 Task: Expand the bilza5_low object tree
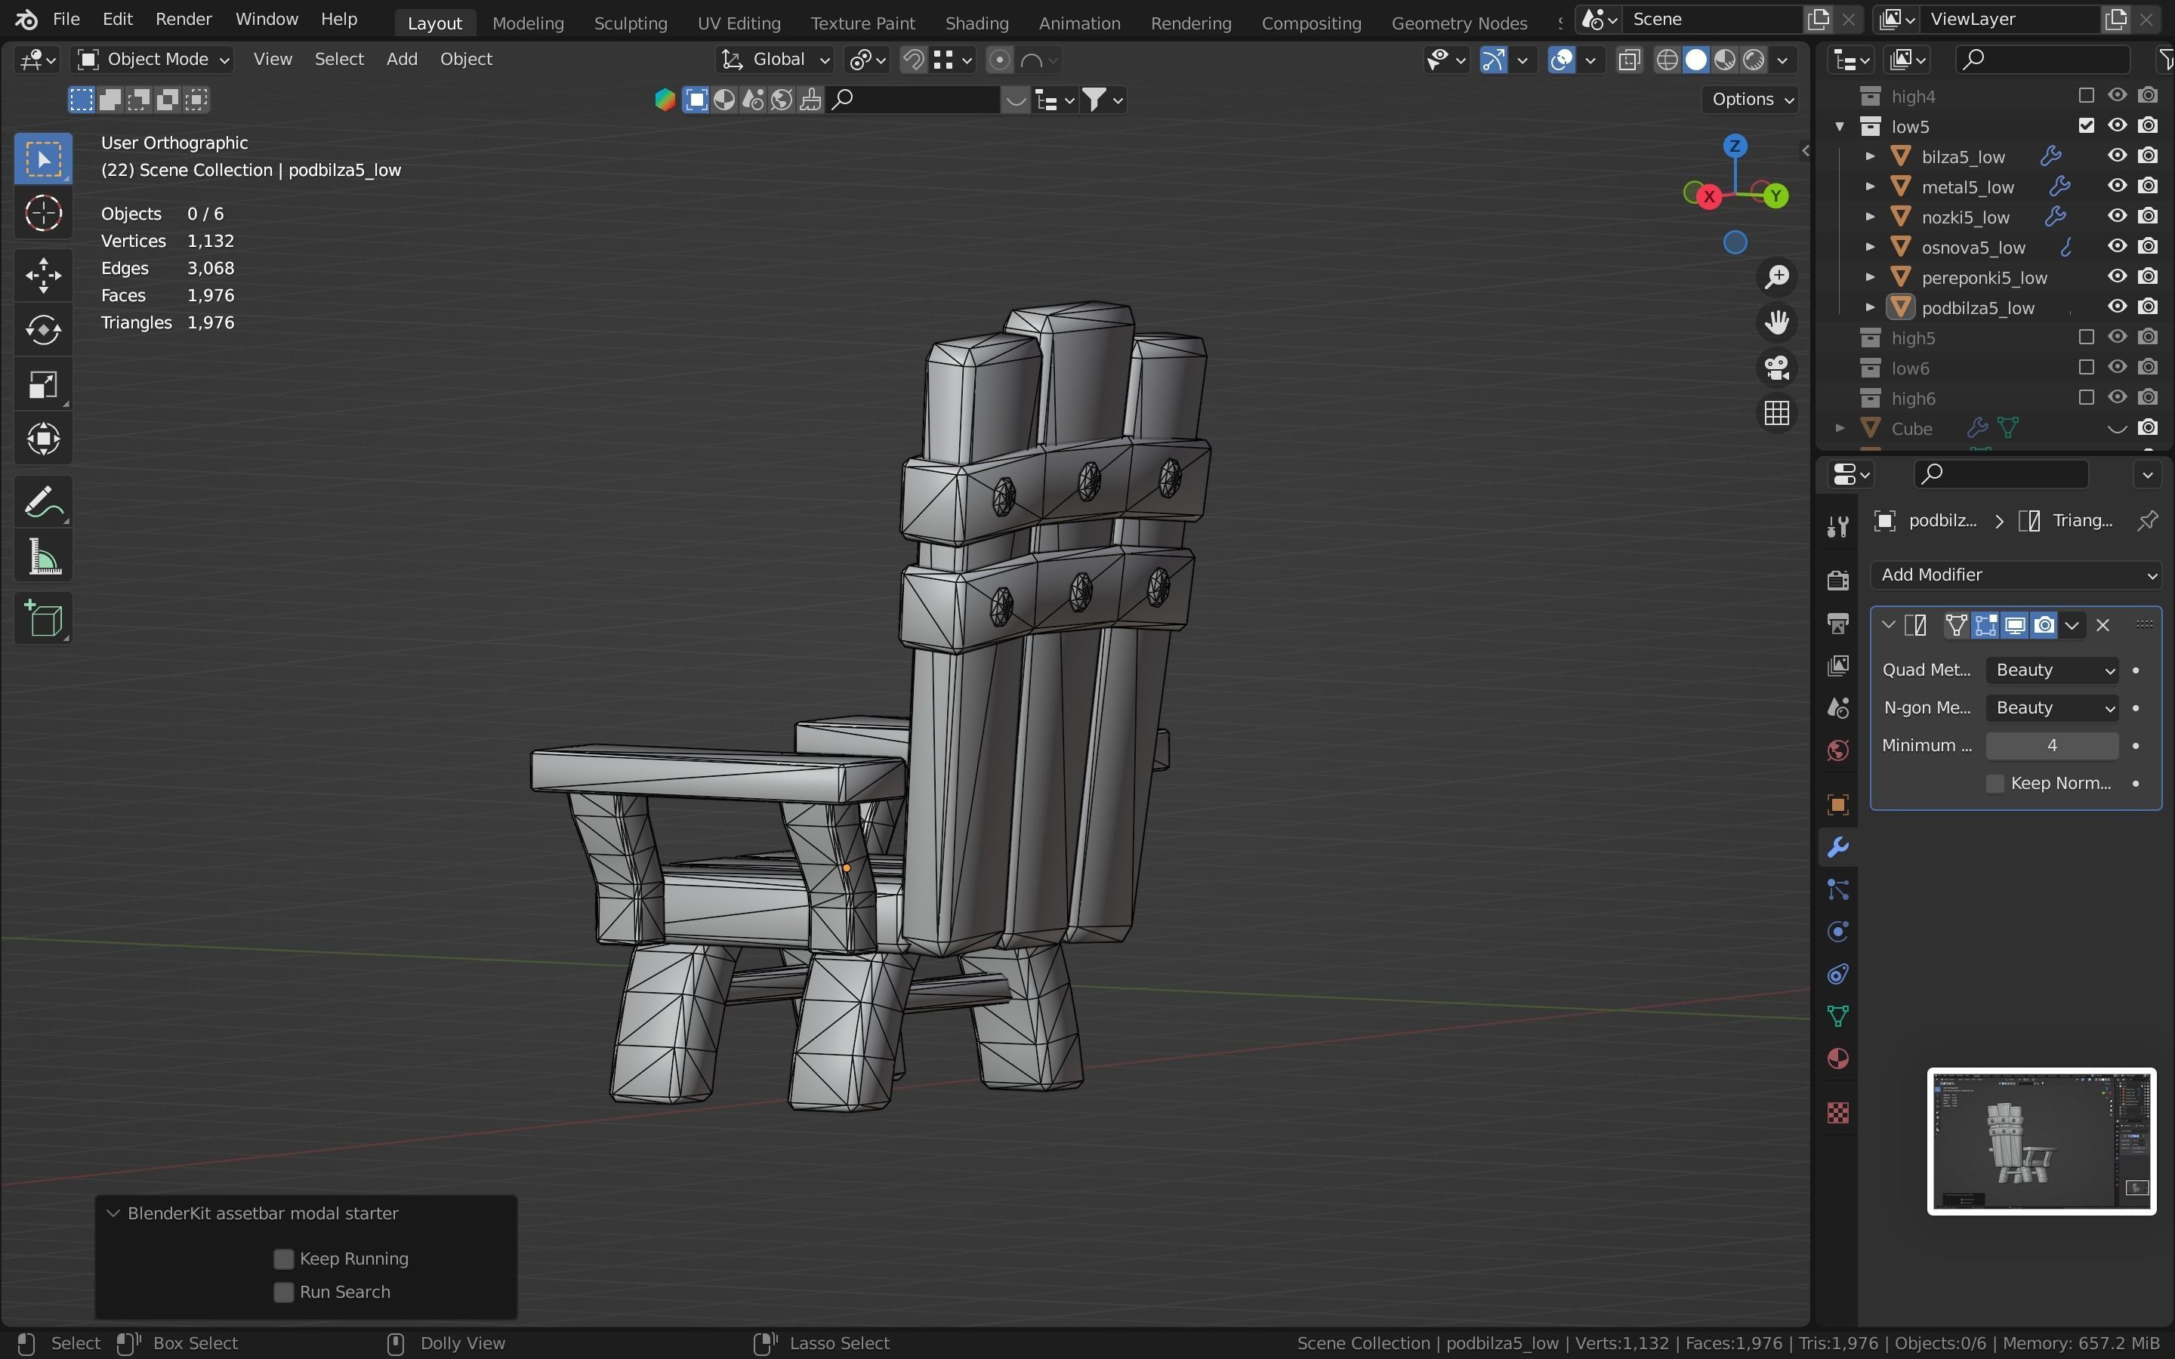coord(1871,156)
